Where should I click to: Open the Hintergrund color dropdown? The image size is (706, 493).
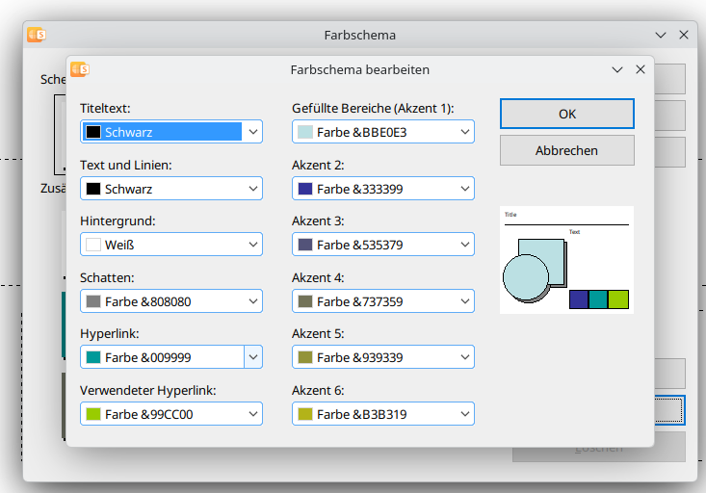tap(253, 245)
